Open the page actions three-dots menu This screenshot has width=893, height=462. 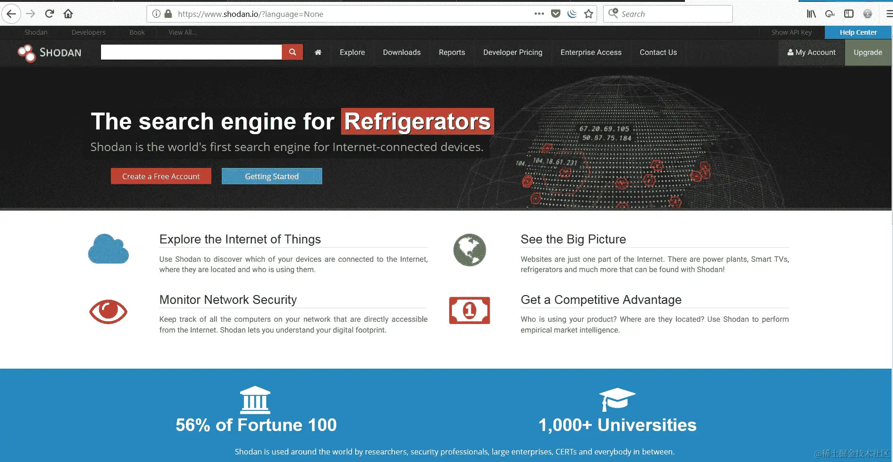click(x=539, y=14)
